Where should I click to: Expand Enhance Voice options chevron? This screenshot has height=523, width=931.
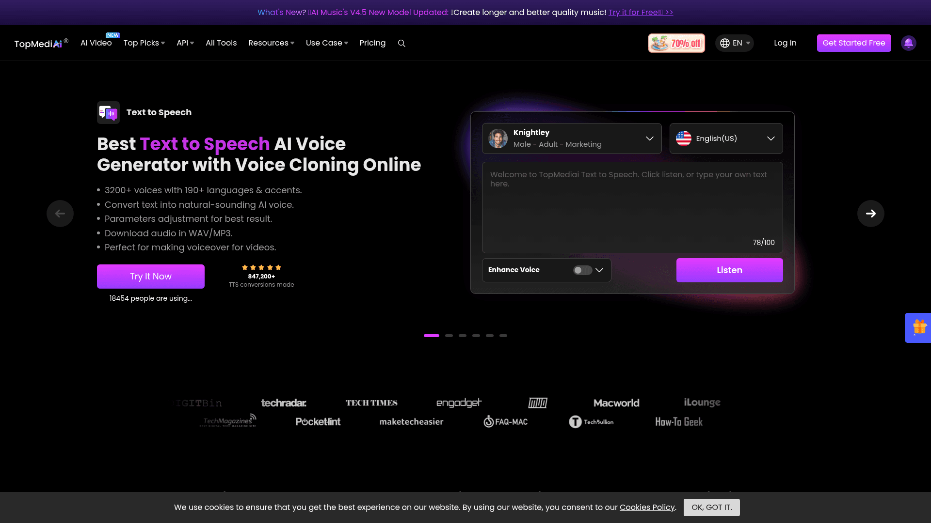(599, 270)
